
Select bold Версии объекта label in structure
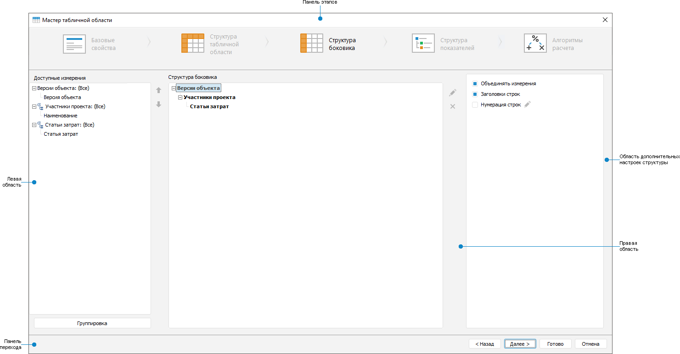(x=199, y=88)
